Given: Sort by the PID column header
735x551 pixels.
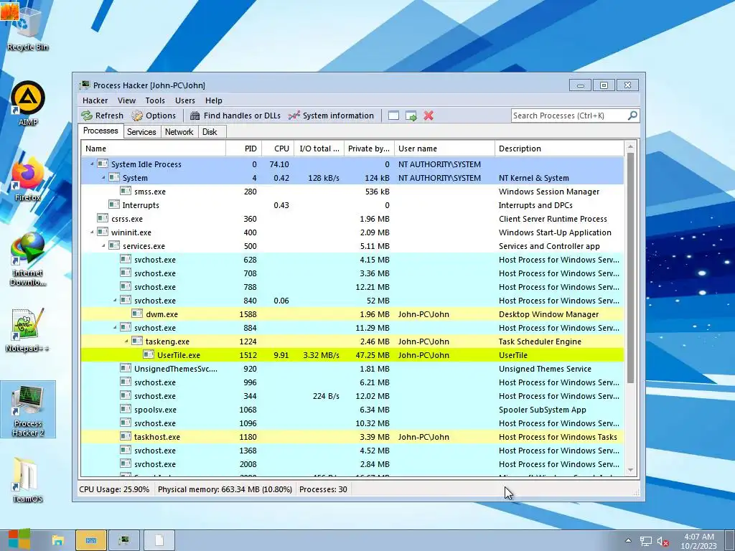Looking at the screenshot, I should point(244,149).
